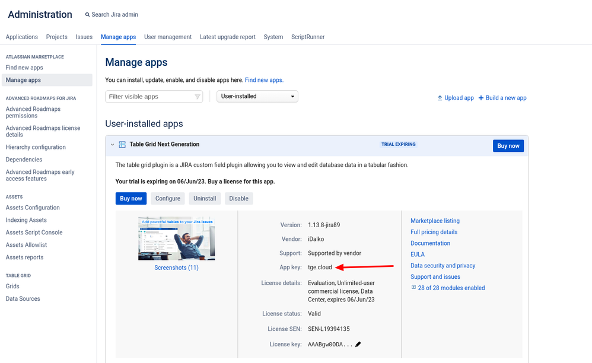The image size is (592, 363).
Task: Focus the Filter visible apps field
Action: click(154, 97)
